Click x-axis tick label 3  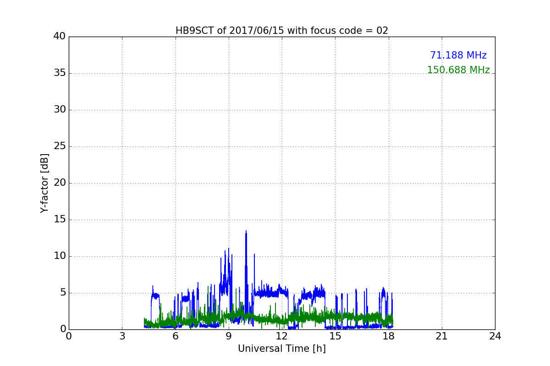122,336
